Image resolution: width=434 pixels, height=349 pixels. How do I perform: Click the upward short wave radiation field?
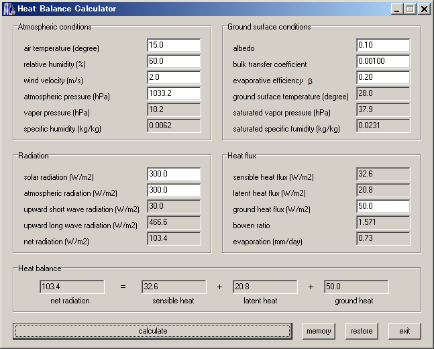coord(174,206)
